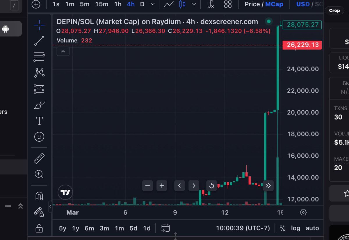
Task: Select the forecasting and measurement tool
Action: (39, 89)
